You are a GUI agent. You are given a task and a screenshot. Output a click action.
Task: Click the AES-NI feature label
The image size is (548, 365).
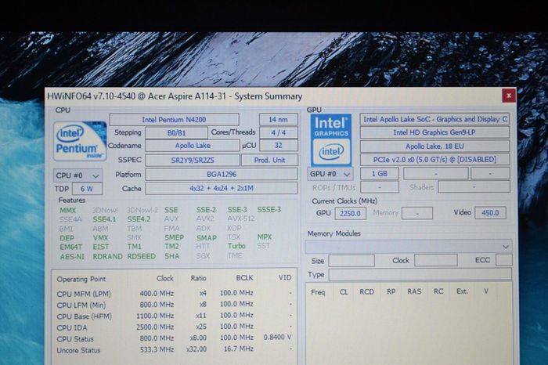72,257
